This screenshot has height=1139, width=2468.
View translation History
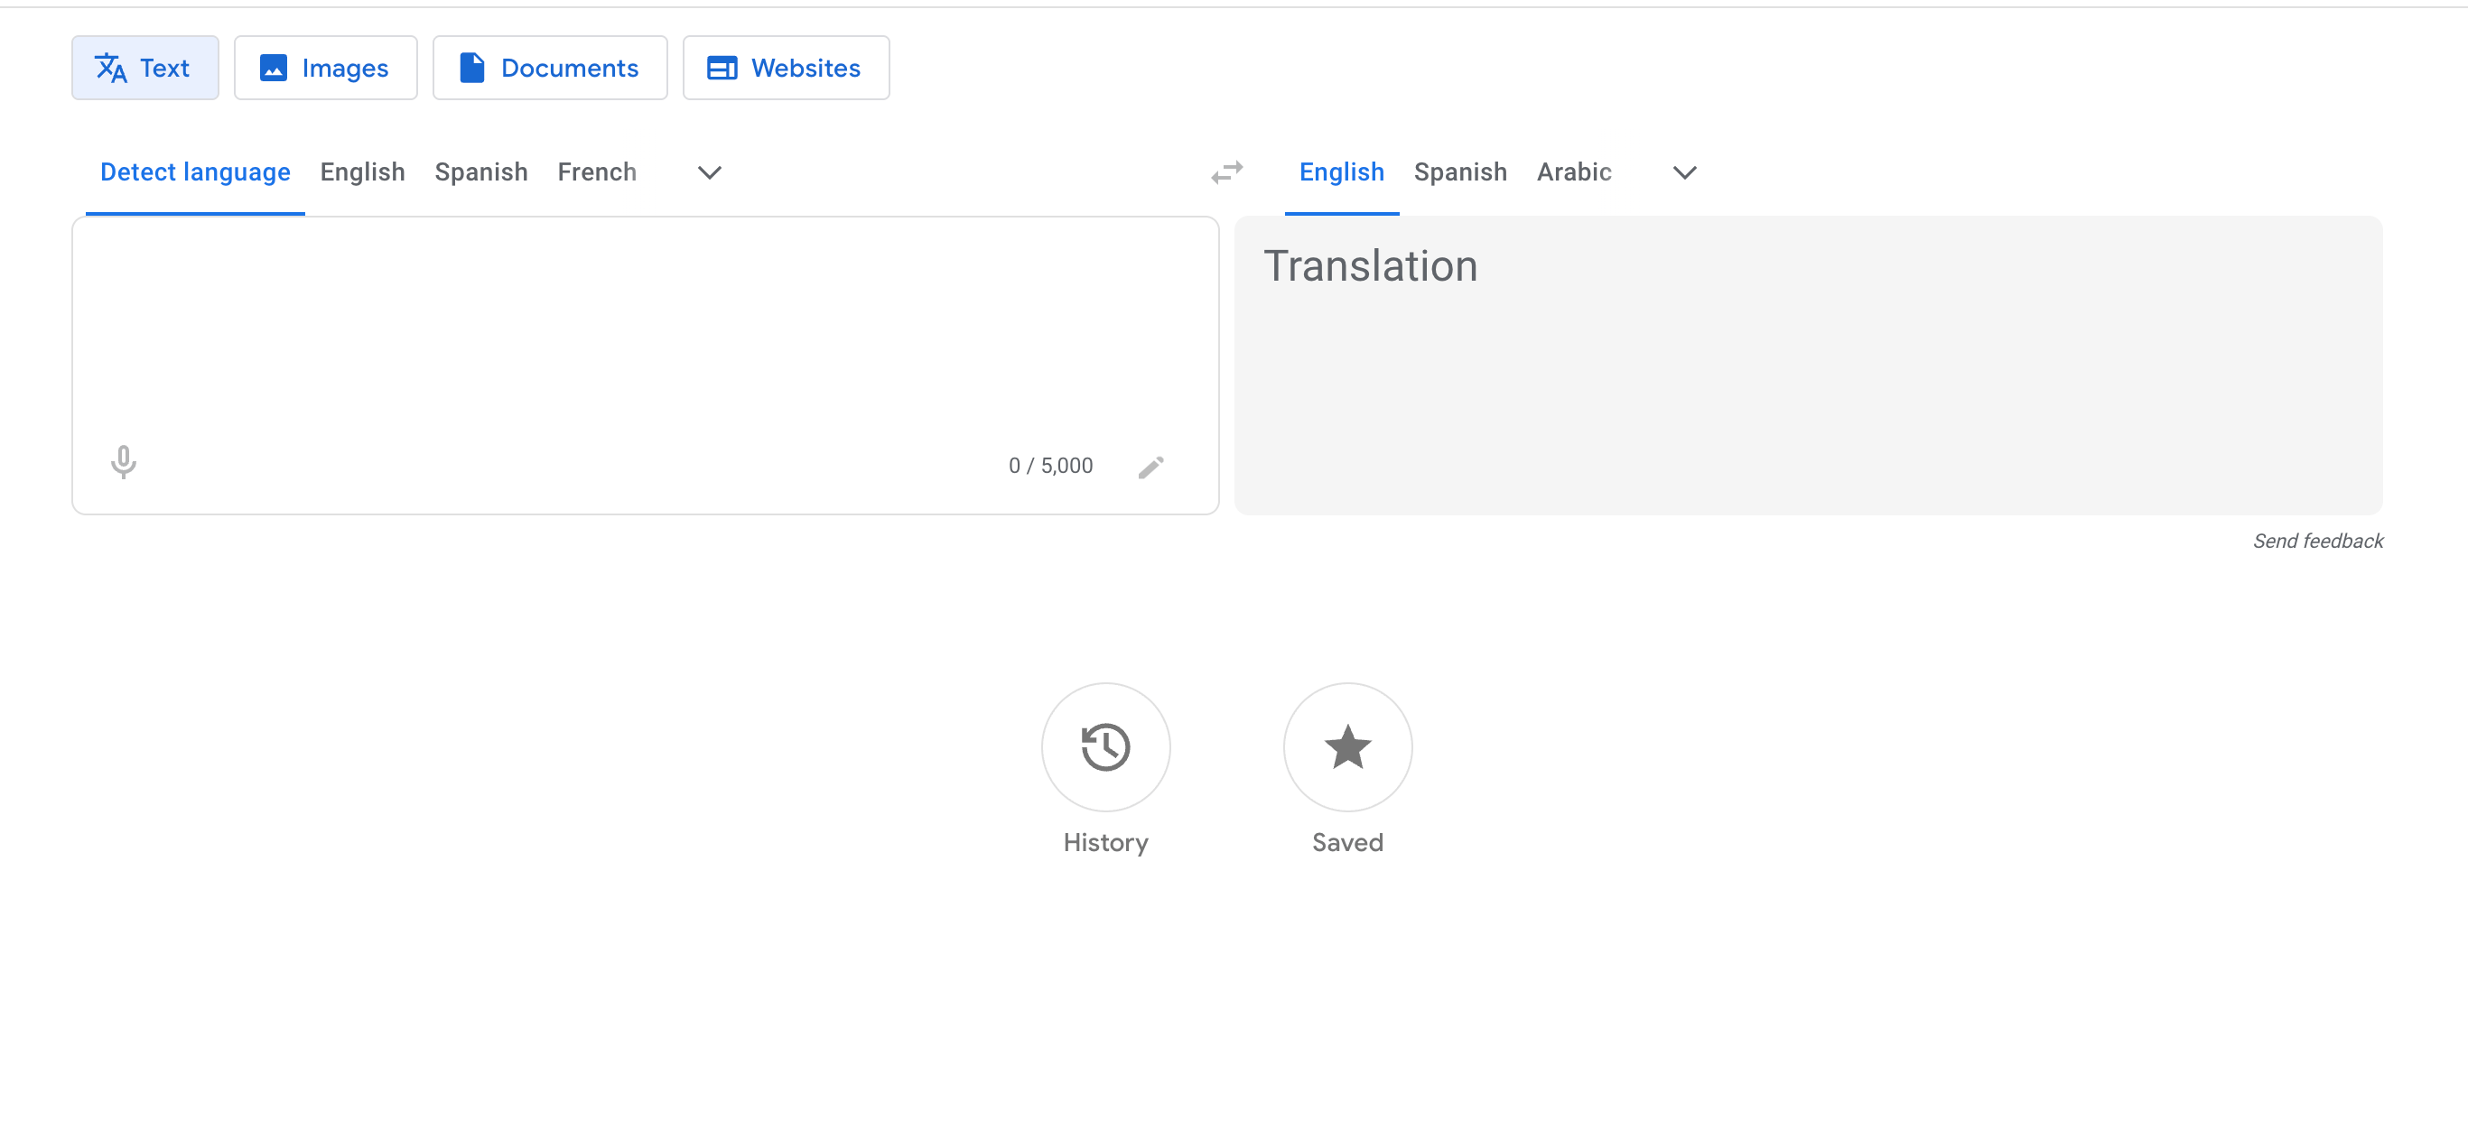[x=1104, y=746]
